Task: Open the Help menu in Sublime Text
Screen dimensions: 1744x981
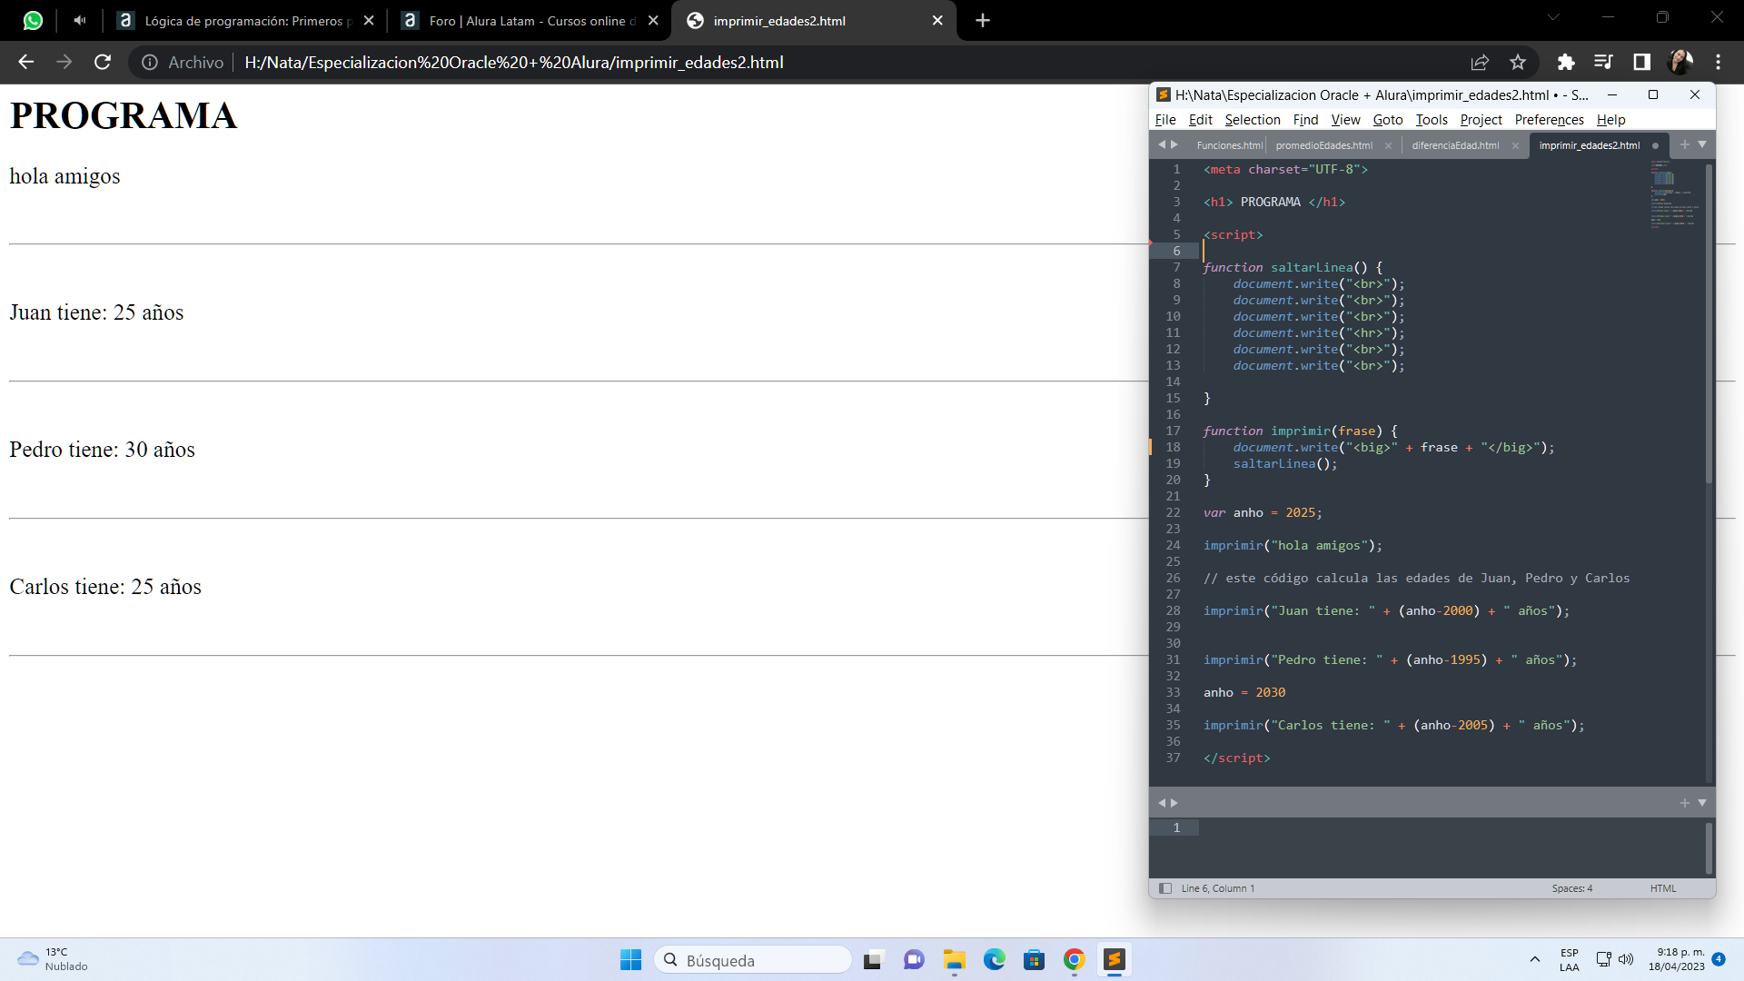Action: point(1610,120)
